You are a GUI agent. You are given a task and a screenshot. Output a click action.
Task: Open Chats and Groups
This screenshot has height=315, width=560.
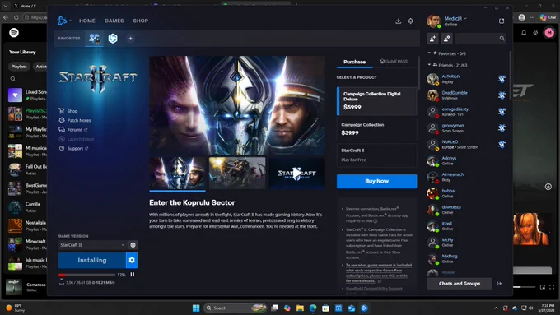tap(460, 284)
